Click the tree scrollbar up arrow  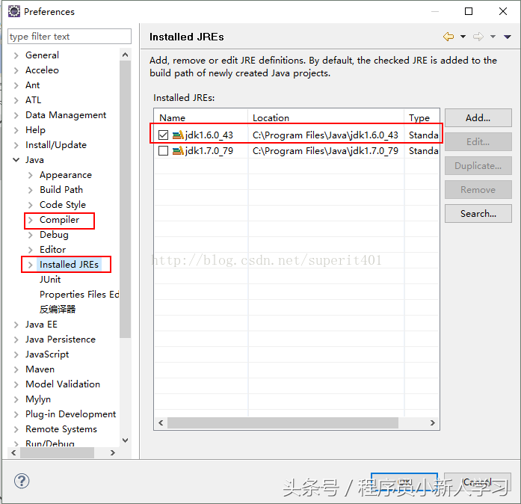(x=126, y=55)
